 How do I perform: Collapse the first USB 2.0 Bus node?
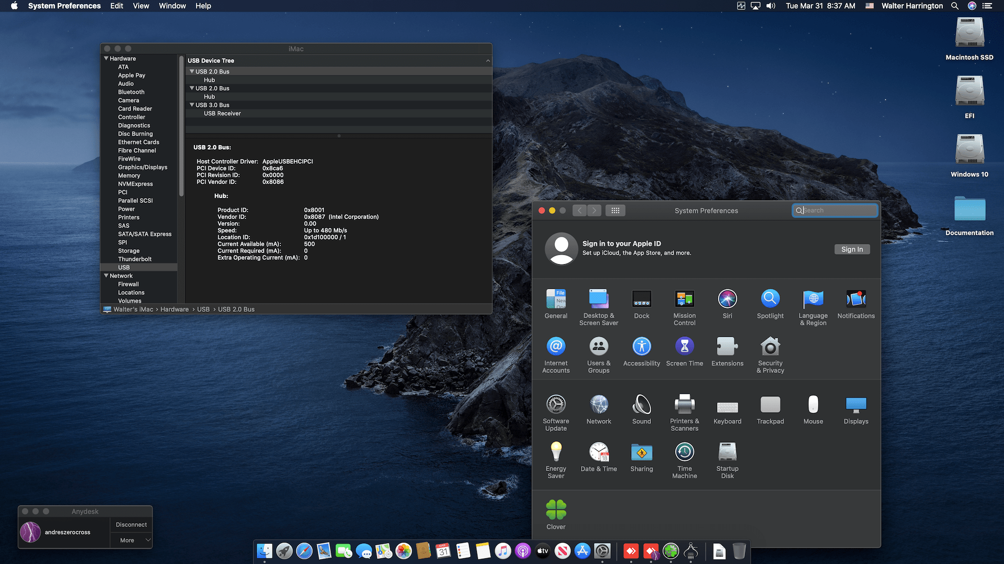(192, 72)
